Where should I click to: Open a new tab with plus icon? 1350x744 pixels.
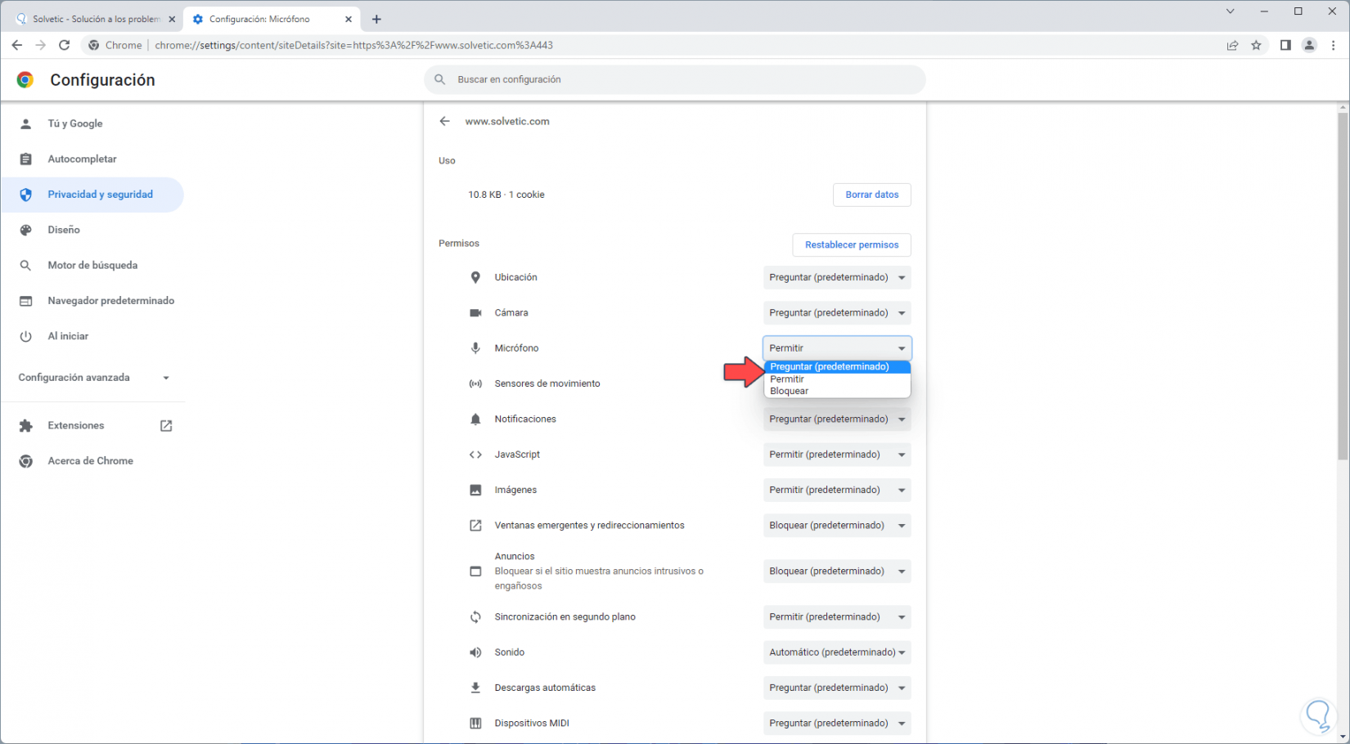[x=376, y=19]
